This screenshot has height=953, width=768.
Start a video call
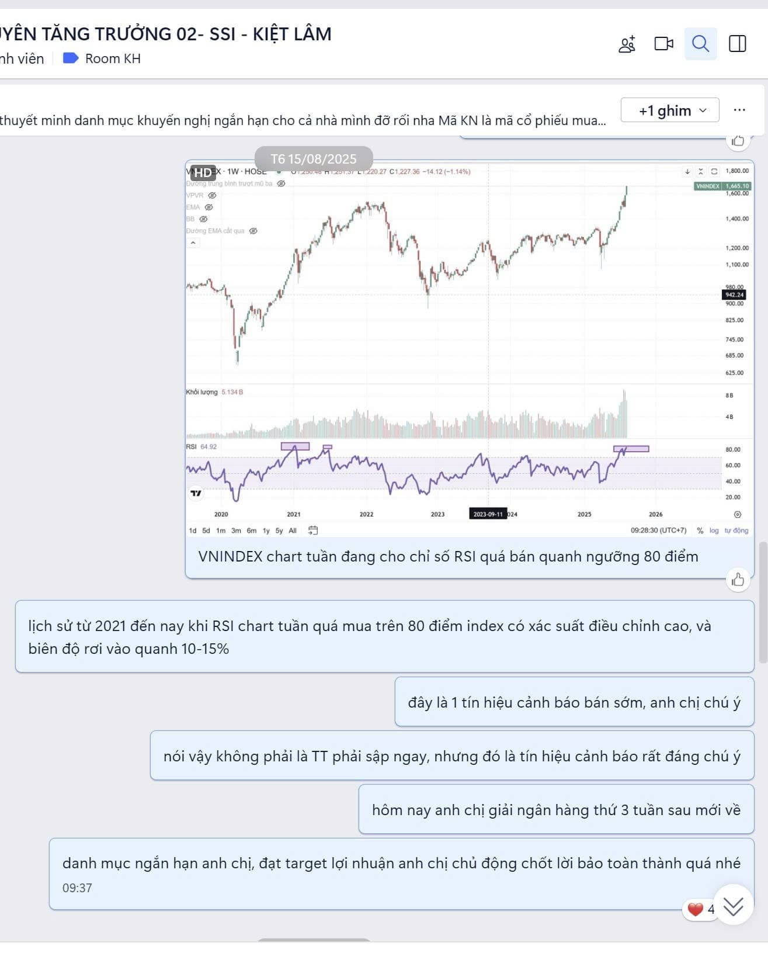click(663, 44)
